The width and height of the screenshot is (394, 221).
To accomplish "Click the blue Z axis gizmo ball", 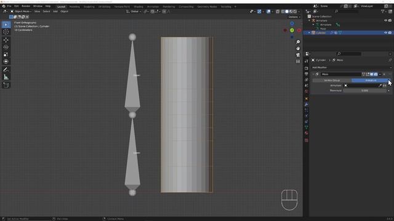I will coord(292,23).
